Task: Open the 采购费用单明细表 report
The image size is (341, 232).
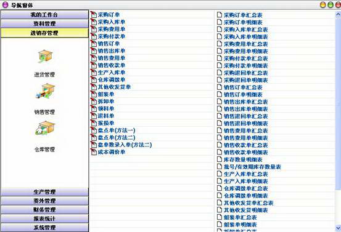Action: coord(246,51)
